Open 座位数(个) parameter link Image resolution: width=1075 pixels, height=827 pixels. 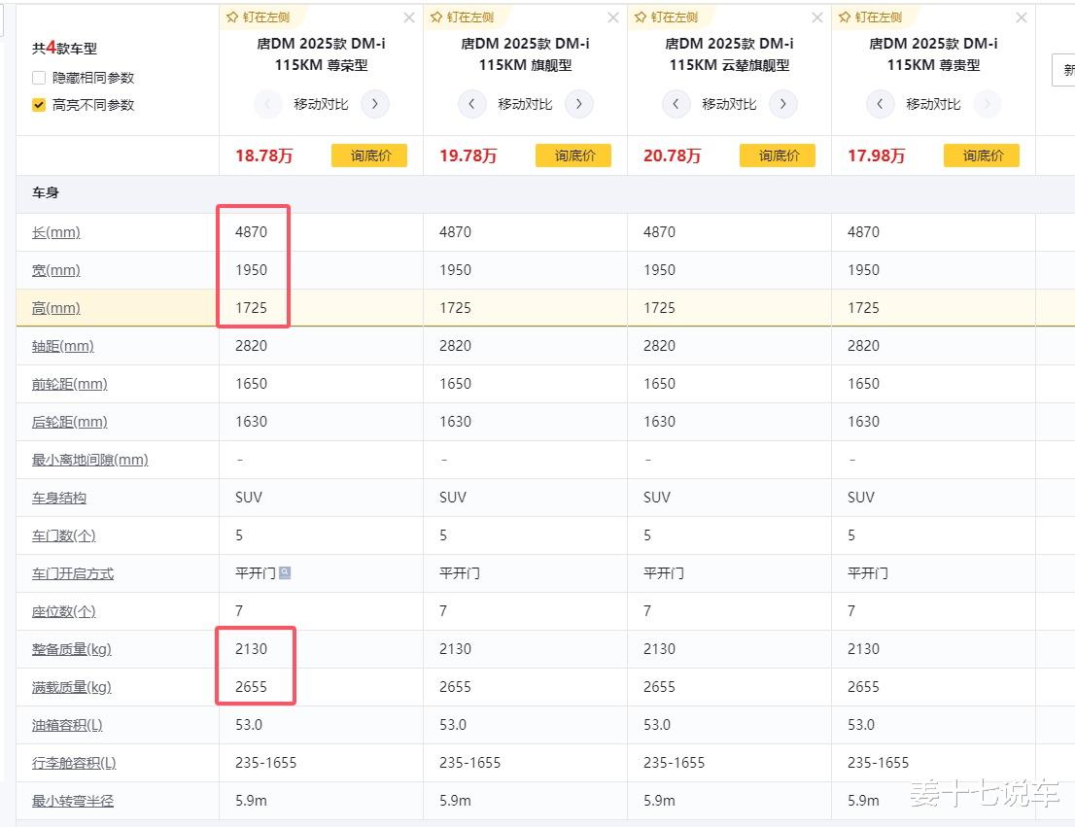pyautogui.click(x=64, y=611)
